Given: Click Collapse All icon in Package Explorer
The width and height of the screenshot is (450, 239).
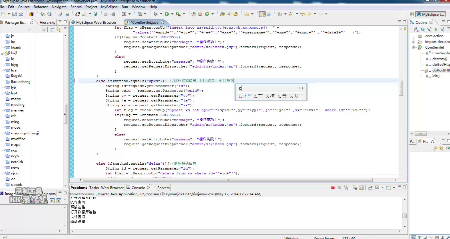Looking at the screenshot, I should (52, 29).
